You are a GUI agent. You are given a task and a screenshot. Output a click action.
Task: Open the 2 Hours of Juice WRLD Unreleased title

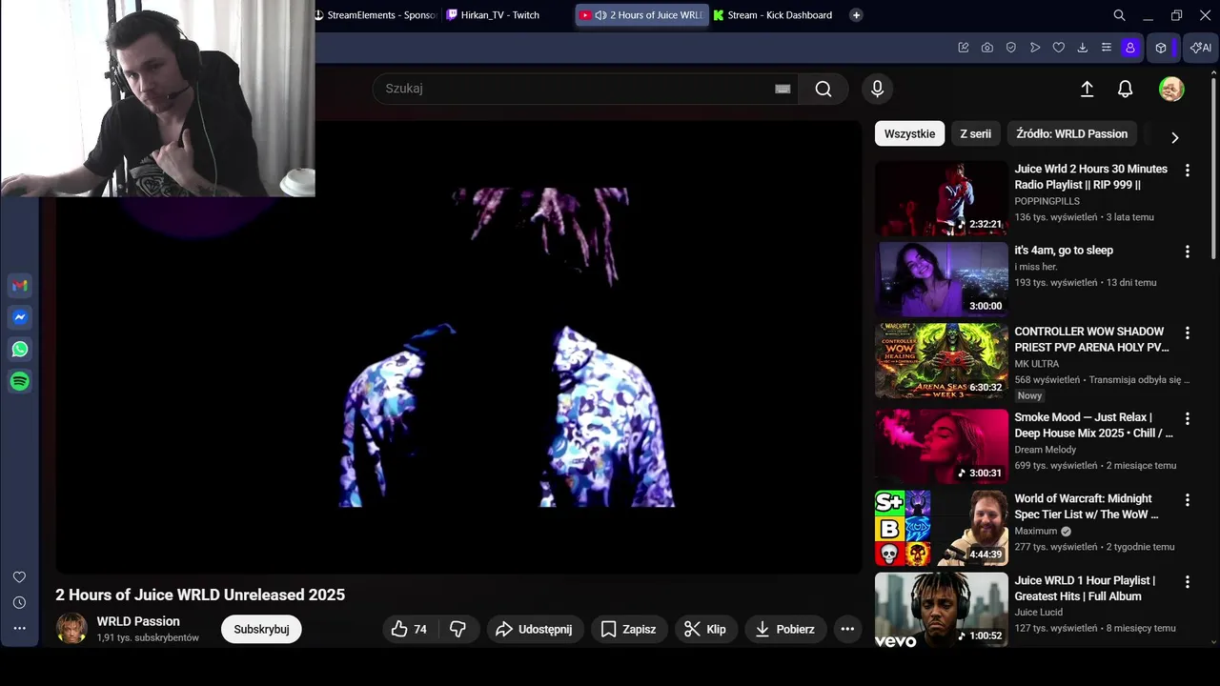200,595
